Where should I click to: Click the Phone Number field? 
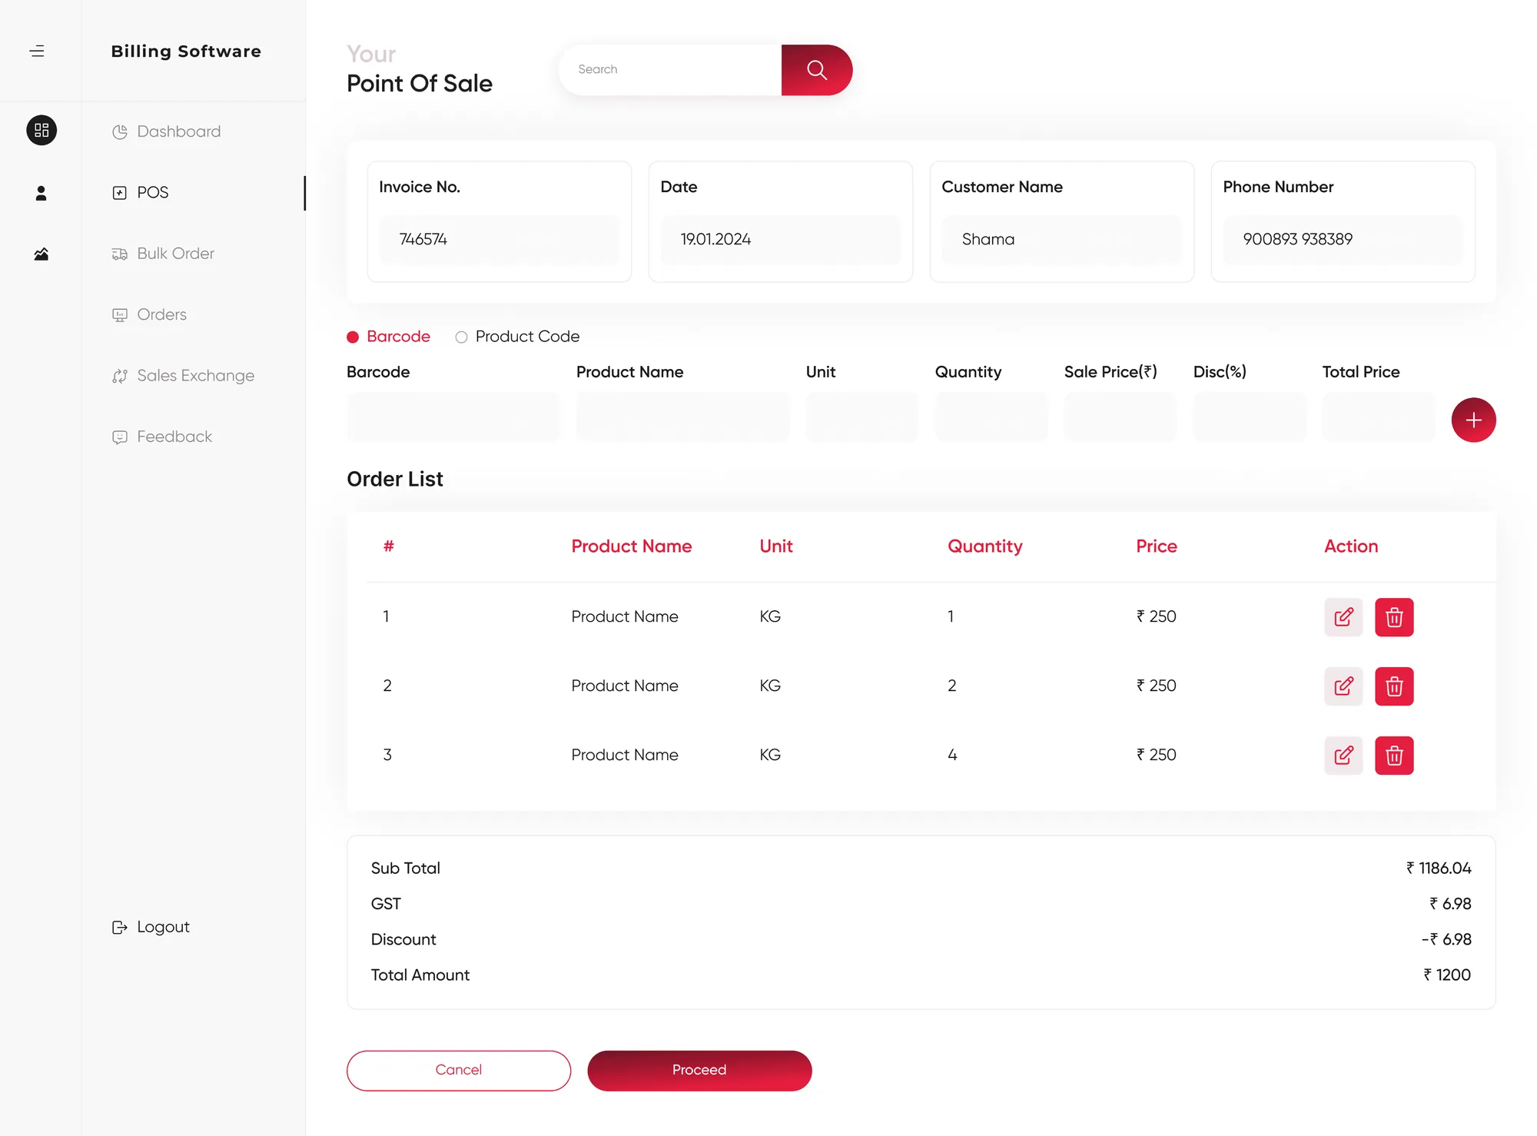pos(1343,240)
